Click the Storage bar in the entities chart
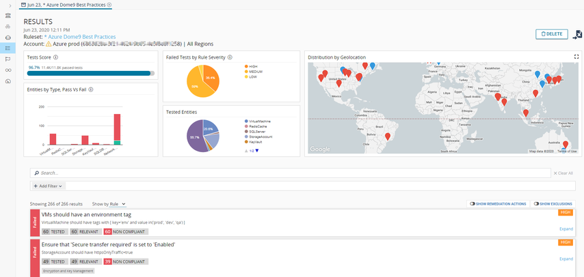 point(85,140)
